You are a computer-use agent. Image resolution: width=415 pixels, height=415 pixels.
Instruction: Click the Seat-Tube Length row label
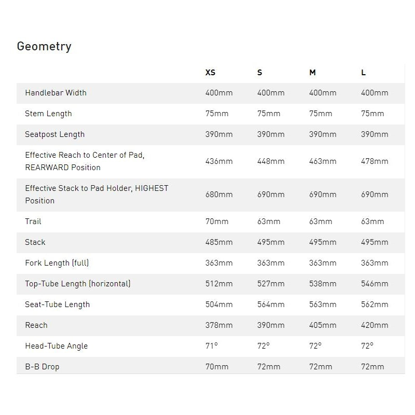tap(57, 305)
